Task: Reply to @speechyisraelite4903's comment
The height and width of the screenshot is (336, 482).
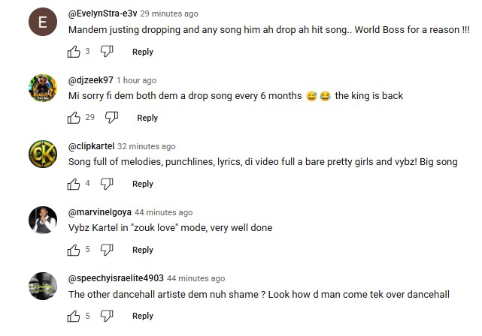Action: pyautogui.click(x=143, y=316)
